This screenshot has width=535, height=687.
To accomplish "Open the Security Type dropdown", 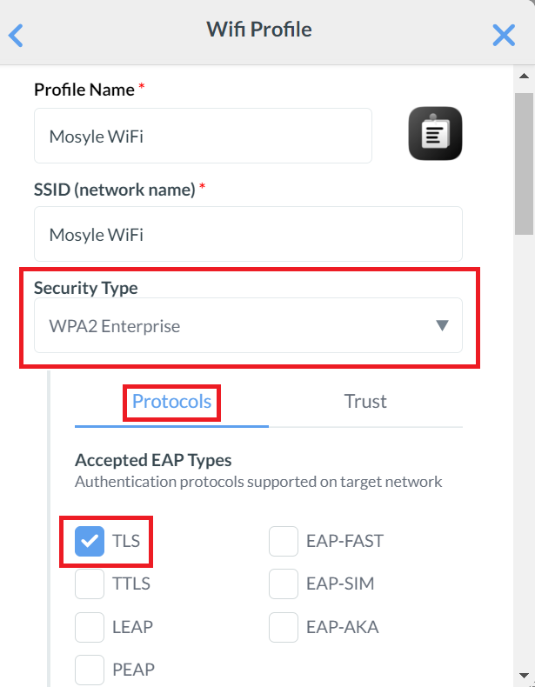I will coord(248,326).
